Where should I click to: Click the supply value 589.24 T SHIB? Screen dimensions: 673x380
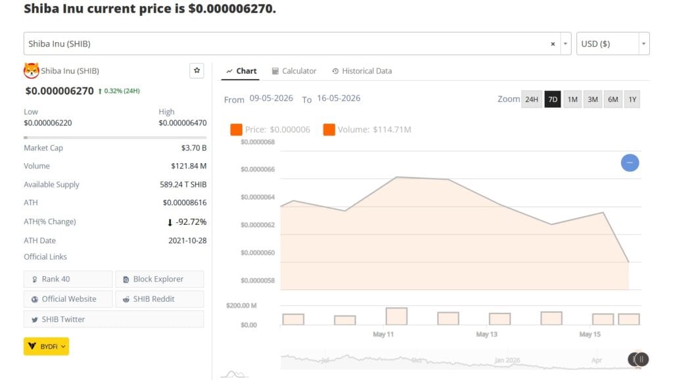[x=183, y=185]
